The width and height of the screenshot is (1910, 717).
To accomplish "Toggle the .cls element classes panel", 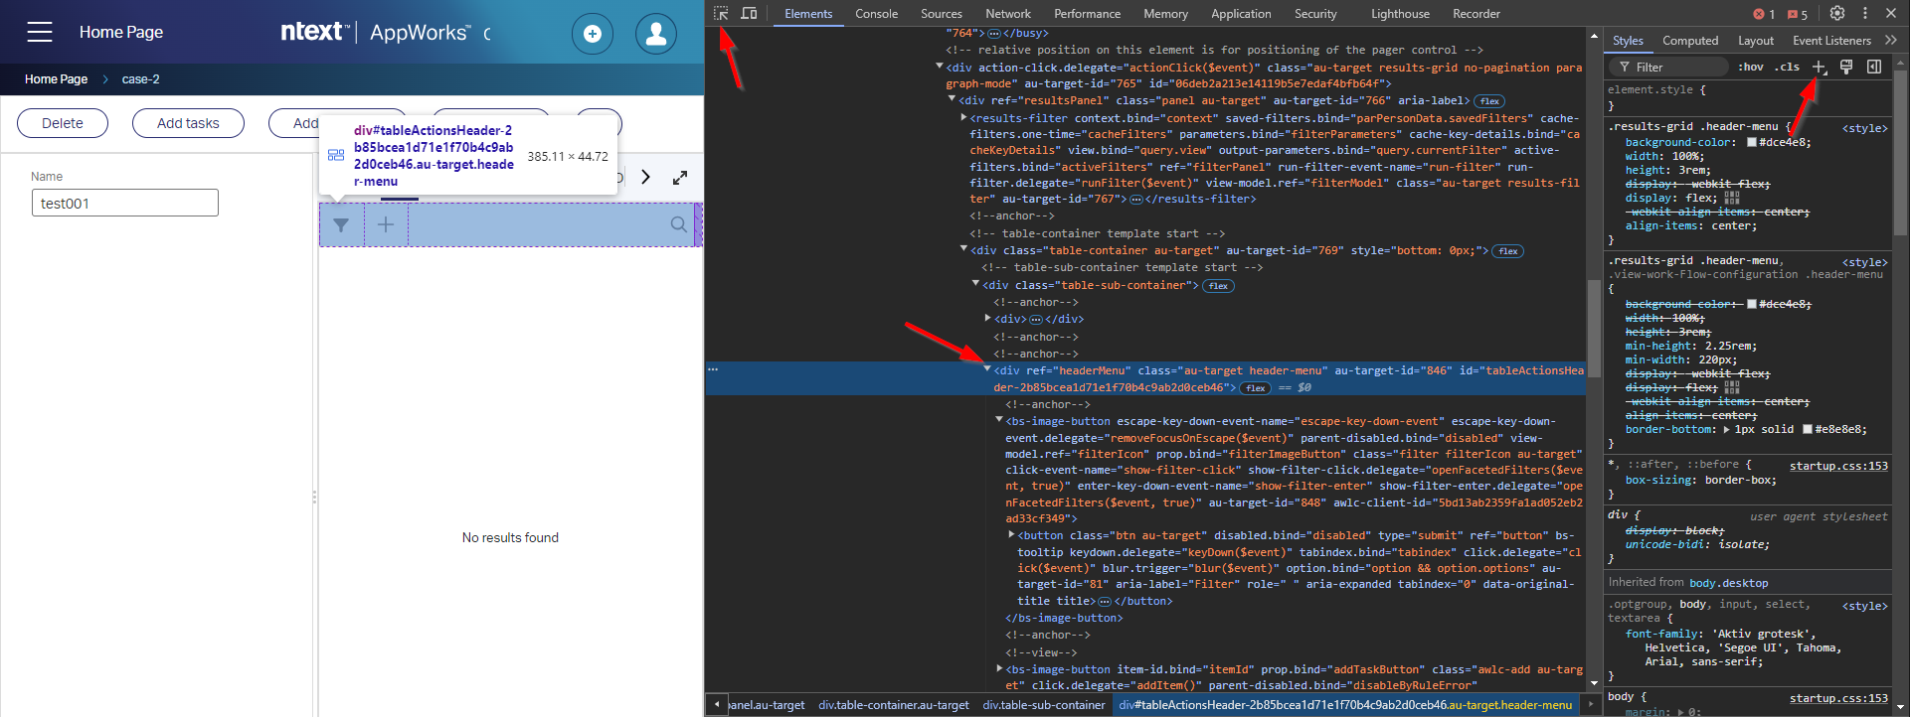I will [1789, 67].
